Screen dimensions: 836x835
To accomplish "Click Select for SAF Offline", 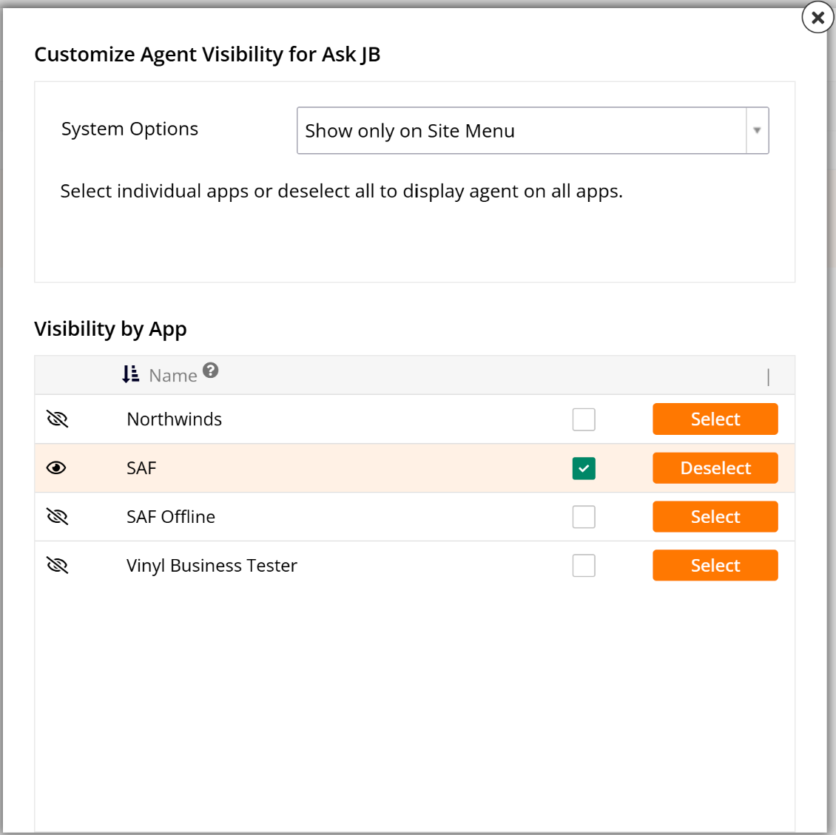I will point(715,516).
